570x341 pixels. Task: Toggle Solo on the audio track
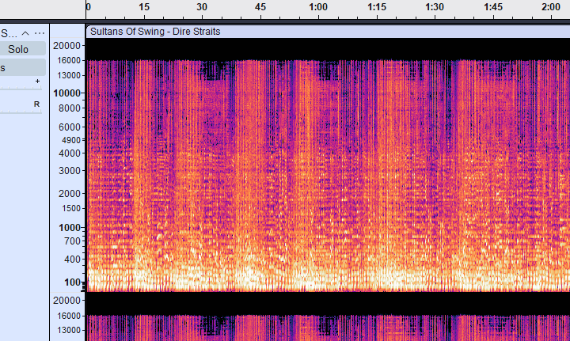tap(18, 49)
